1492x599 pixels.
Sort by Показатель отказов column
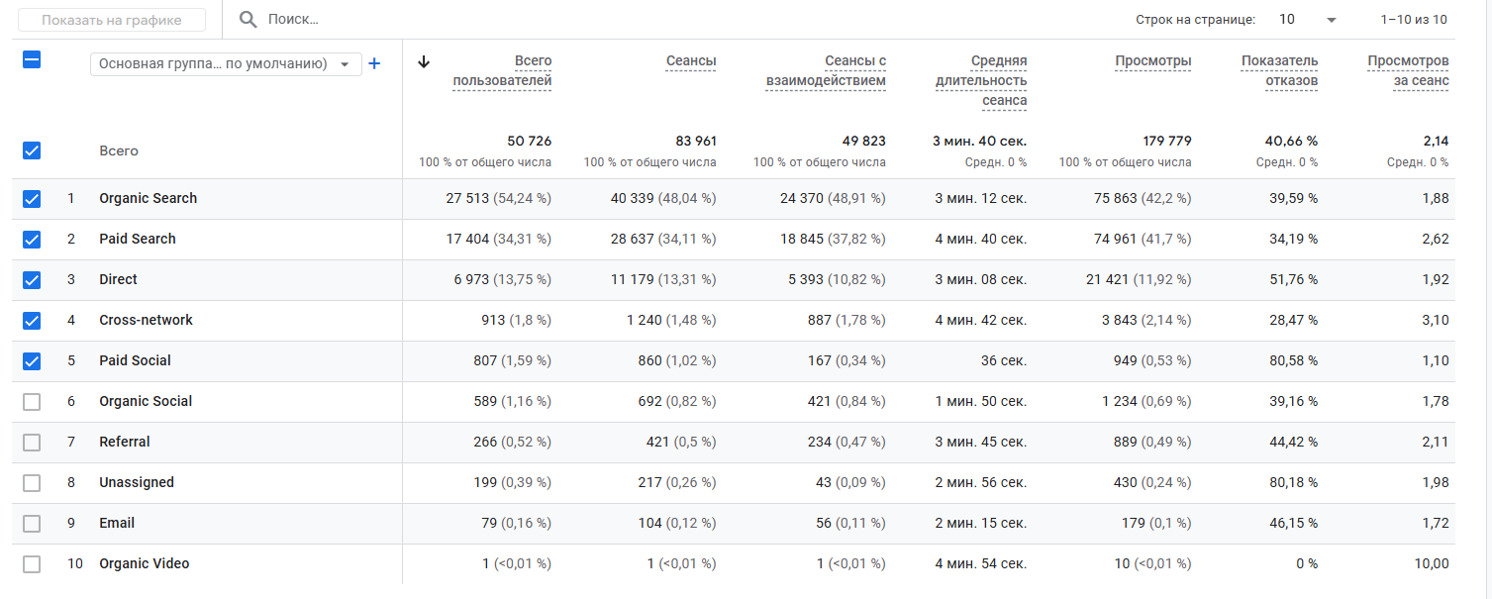coord(1279,71)
